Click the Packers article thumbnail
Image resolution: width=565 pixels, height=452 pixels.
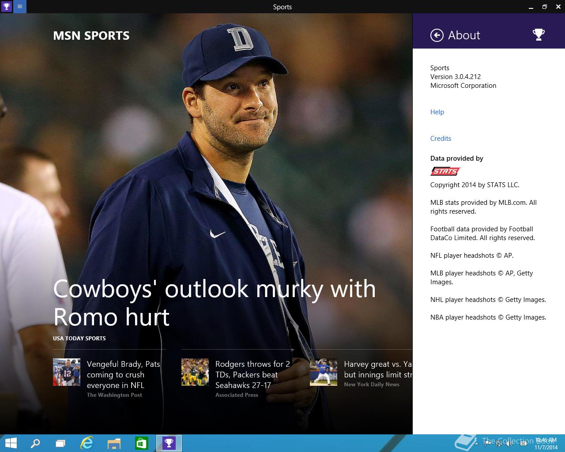click(195, 372)
